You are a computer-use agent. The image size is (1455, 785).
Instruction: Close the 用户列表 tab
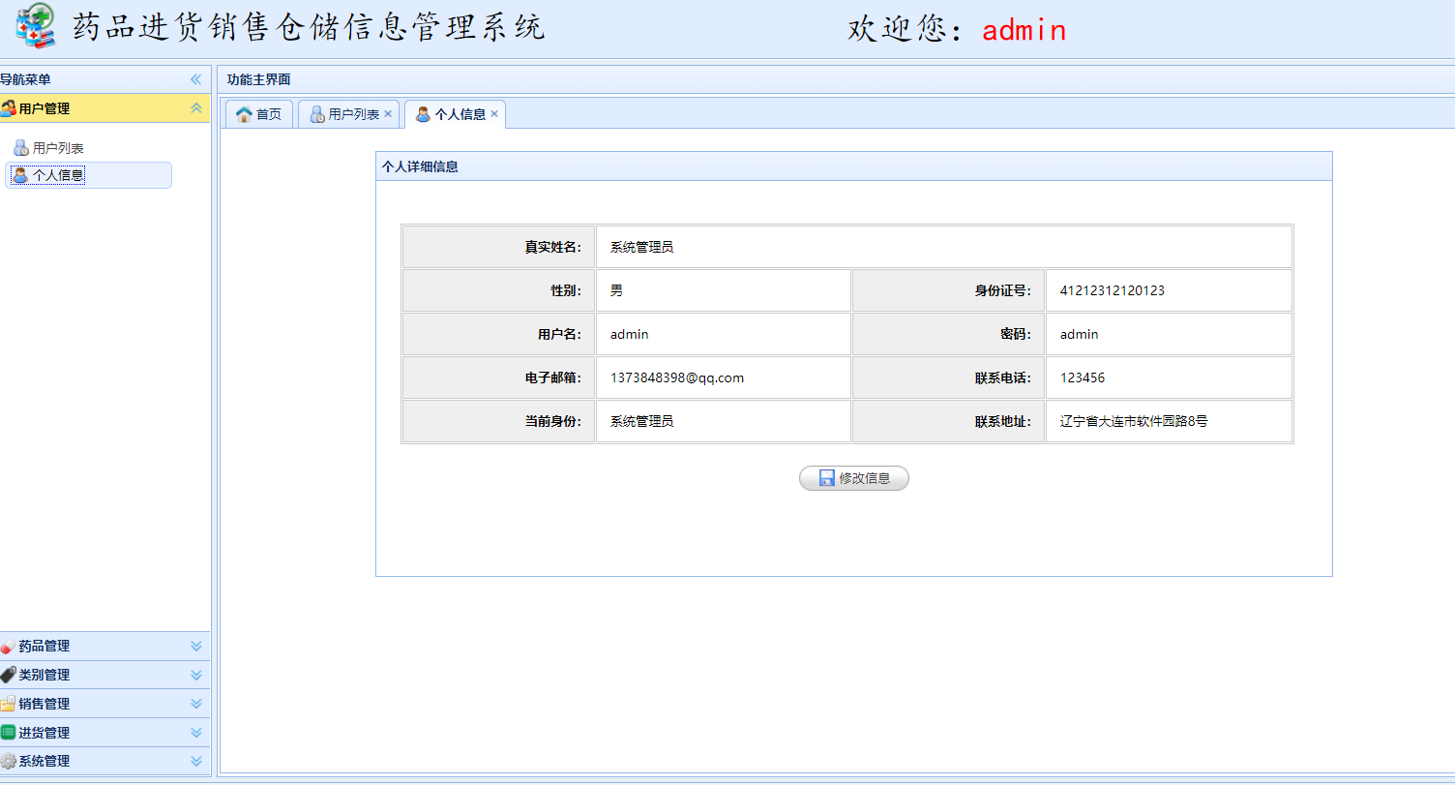387,112
